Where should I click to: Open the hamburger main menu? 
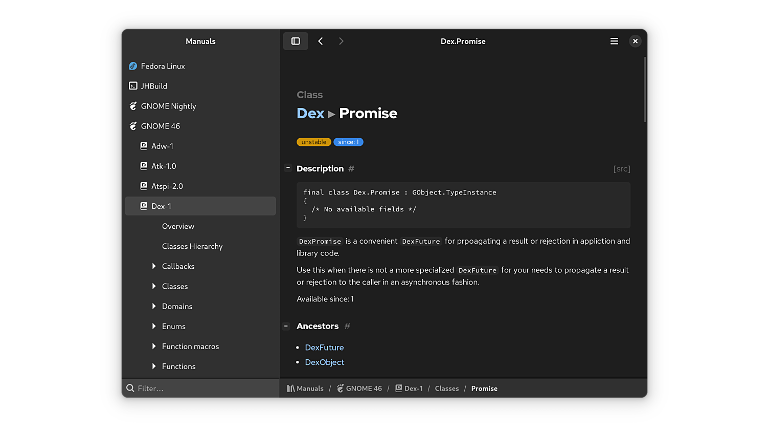[614, 41]
